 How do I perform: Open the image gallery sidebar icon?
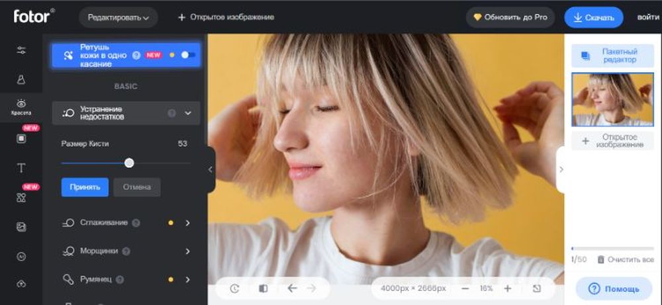coord(21,227)
